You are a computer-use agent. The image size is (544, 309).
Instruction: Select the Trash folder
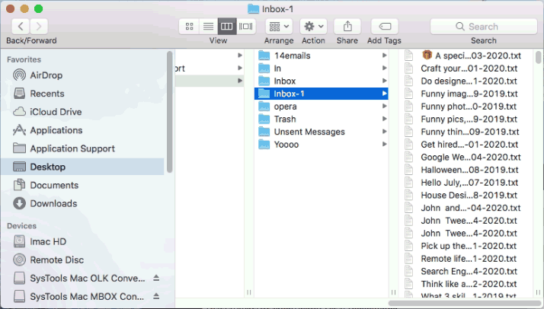tap(322, 119)
